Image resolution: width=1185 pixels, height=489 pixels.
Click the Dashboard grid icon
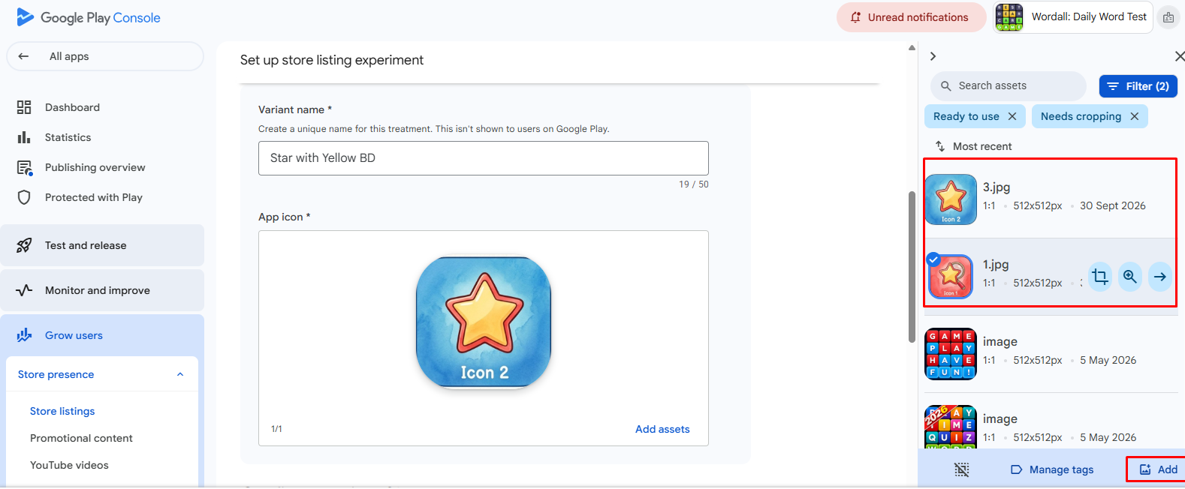click(x=24, y=107)
